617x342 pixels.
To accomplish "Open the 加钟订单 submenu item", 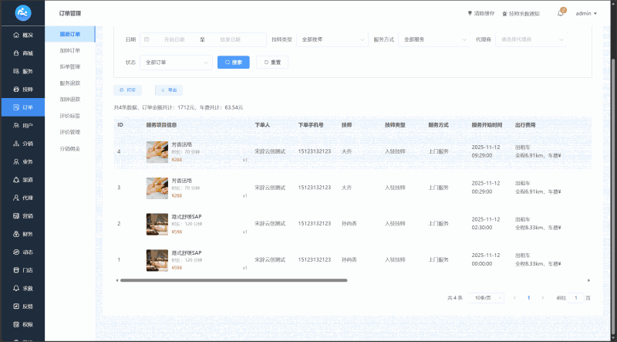I will click(x=70, y=50).
